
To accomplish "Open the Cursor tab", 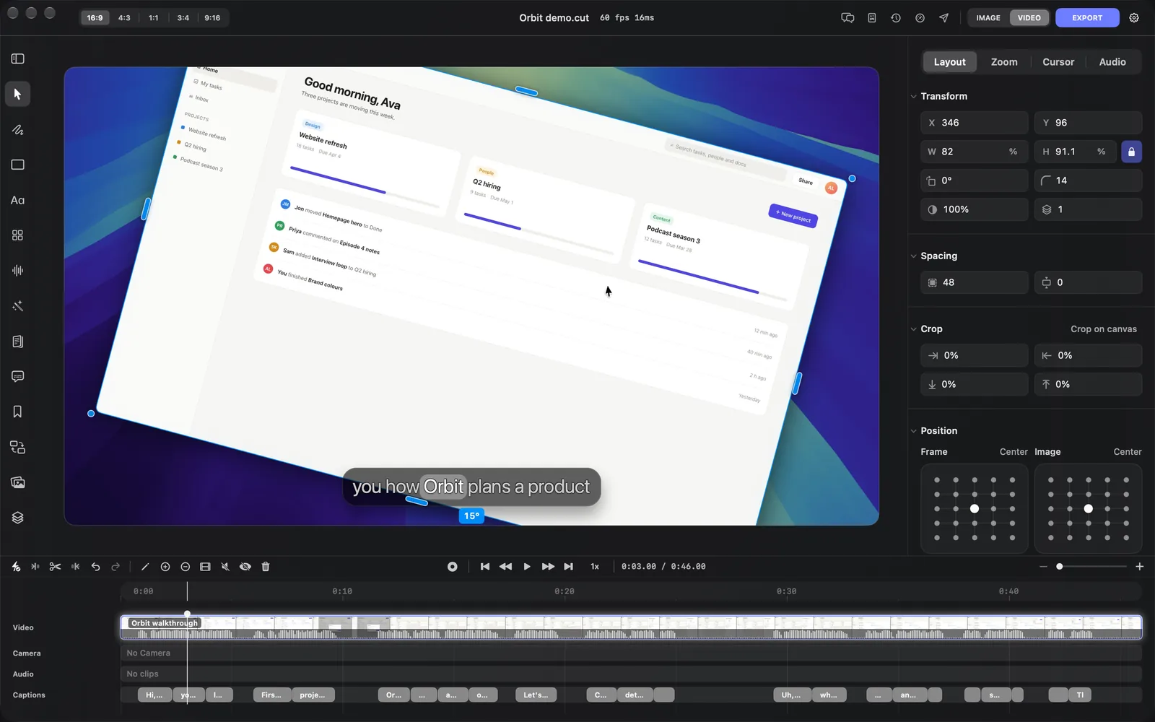I will (x=1058, y=62).
